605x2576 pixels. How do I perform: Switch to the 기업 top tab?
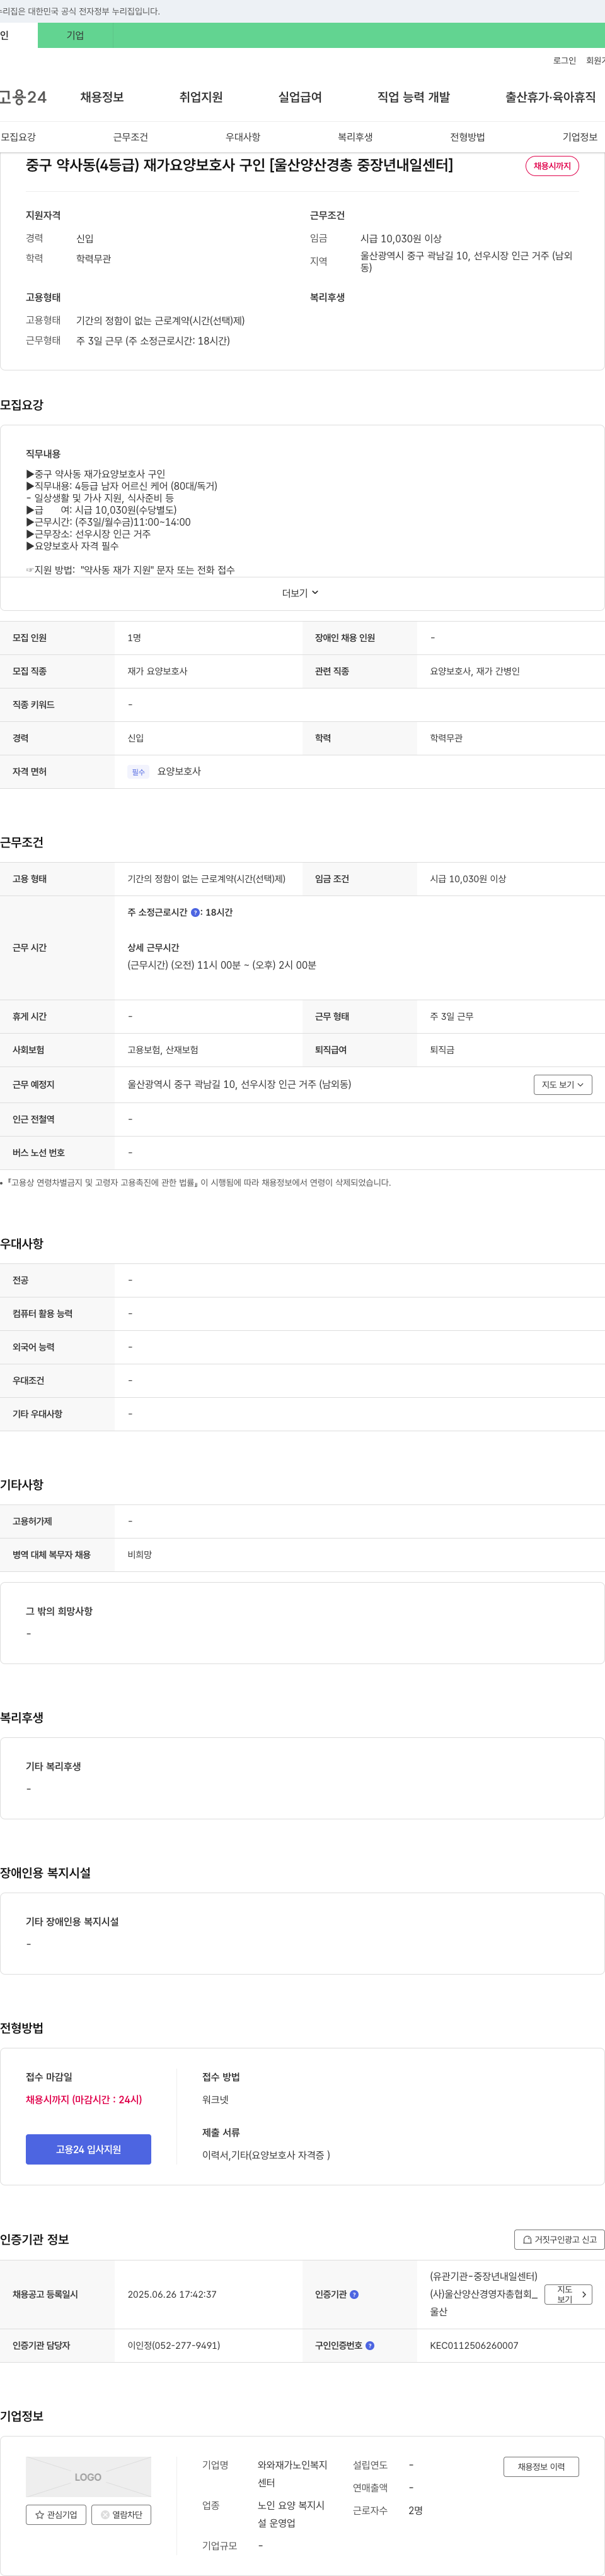click(75, 35)
